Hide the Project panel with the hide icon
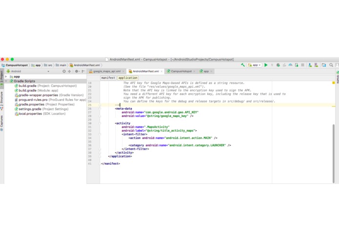 pyautogui.click(x=83, y=71)
